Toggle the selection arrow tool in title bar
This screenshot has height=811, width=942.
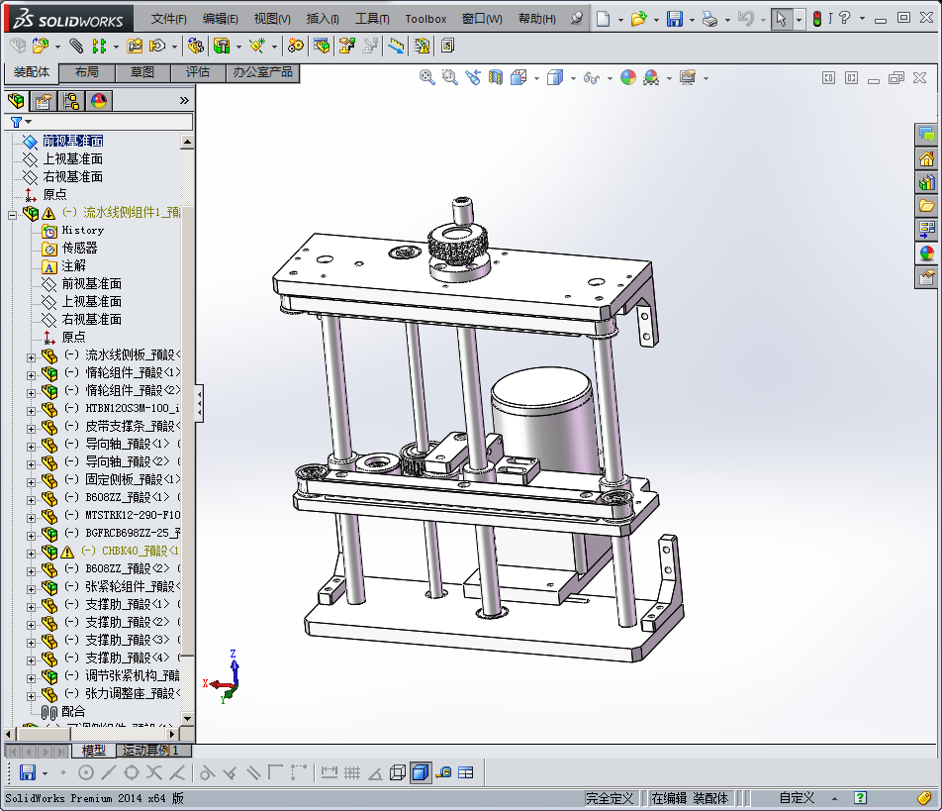point(781,19)
